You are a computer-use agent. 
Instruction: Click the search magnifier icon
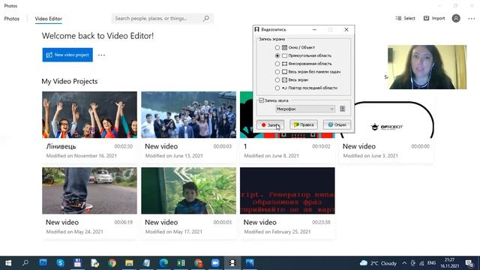pos(206,18)
